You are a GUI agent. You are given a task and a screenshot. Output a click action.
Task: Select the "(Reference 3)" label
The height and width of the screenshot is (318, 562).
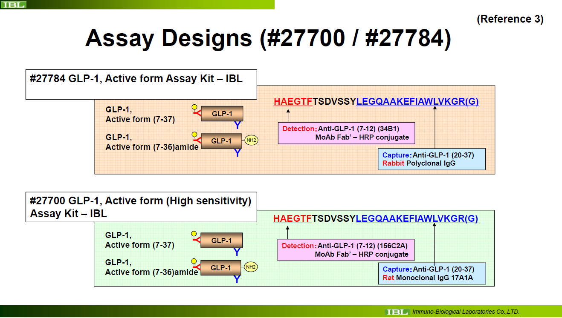510,19
